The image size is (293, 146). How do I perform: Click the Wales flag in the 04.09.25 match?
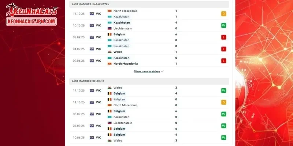pos(109,52)
